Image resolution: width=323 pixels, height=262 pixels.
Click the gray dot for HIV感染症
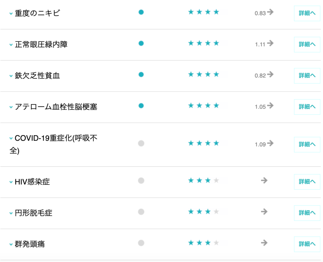click(141, 181)
